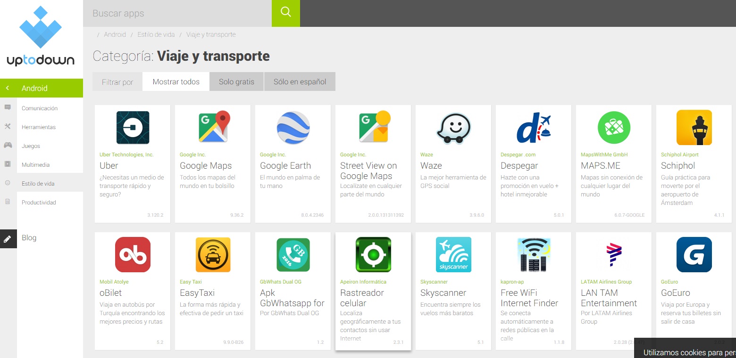The height and width of the screenshot is (358, 736).
Task: Select the Google Earth globe icon
Action: 293,128
